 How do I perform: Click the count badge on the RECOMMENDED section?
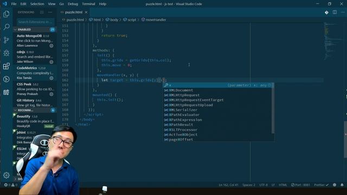click(53, 110)
